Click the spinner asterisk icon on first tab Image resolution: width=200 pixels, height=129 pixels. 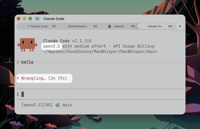coord(28,26)
